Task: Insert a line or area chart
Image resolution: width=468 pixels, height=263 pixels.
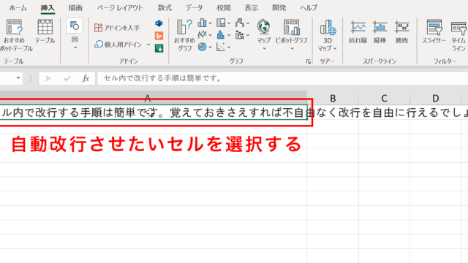Action: point(202,34)
